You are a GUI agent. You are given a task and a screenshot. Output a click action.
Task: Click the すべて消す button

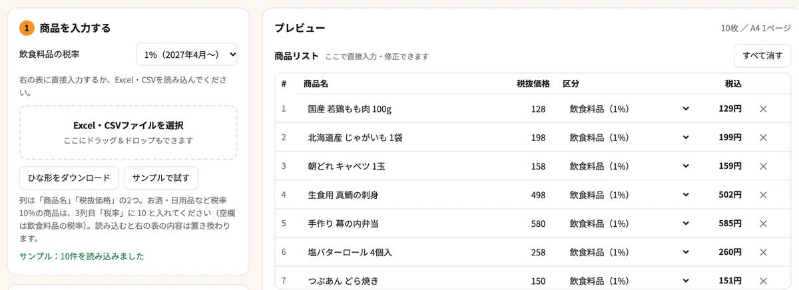(x=762, y=56)
